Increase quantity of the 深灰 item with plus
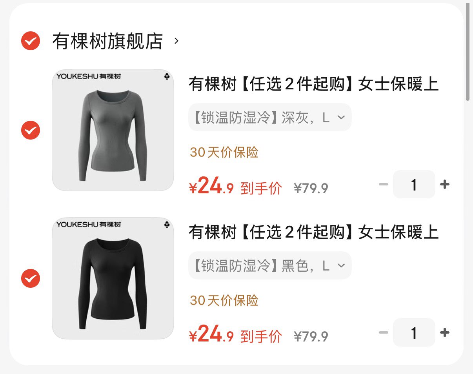 pos(445,184)
